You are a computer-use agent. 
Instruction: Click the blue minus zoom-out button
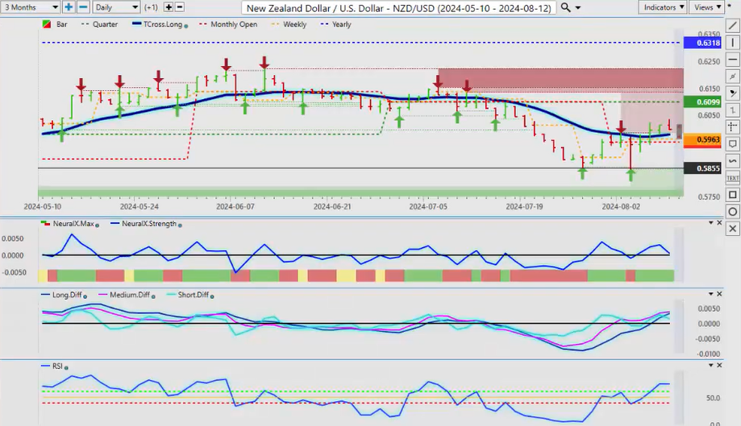click(81, 7)
